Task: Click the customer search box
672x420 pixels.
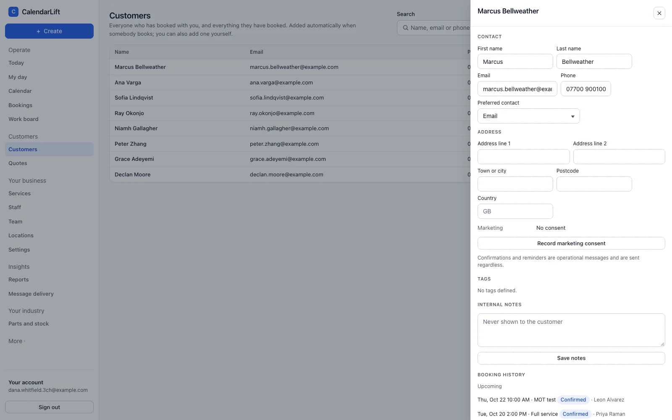Action: click(434, 28)
